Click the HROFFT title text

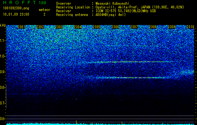click(20, 2)
